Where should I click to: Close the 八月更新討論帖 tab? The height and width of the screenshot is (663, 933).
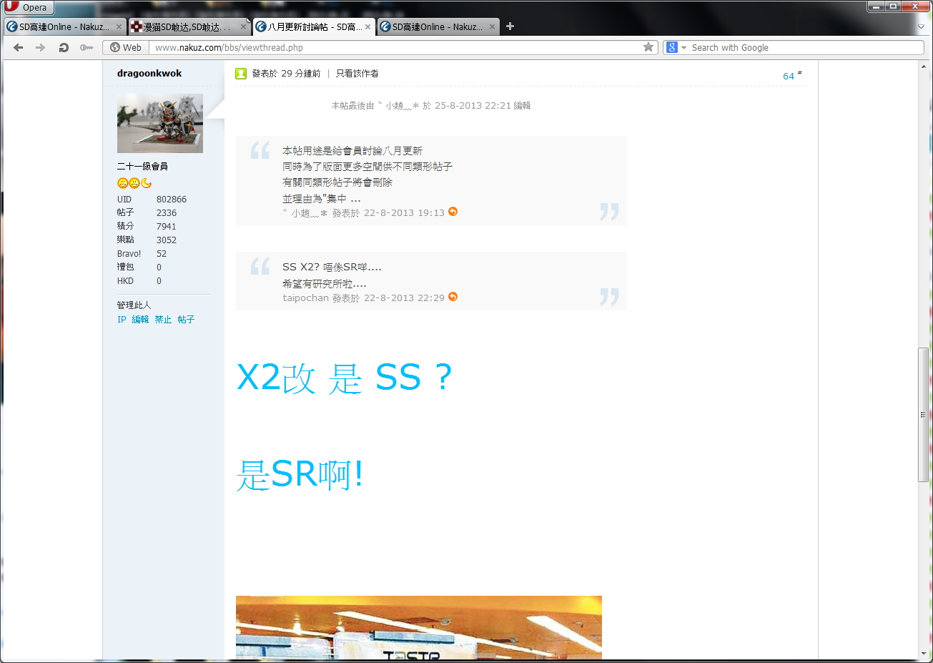(x=368, y=27)
